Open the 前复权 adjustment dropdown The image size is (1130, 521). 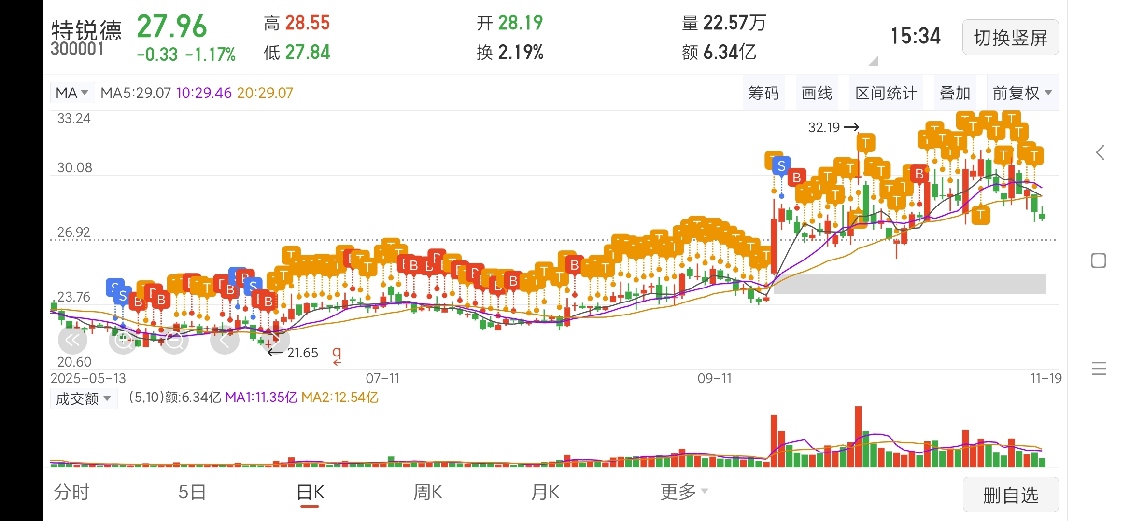(x=1022, y=93)
